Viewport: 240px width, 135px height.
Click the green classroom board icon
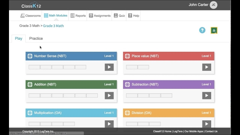click(214, 30)
